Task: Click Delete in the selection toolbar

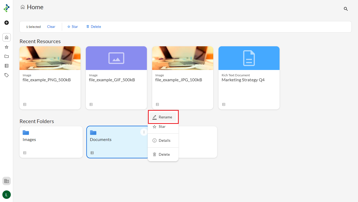Action: tap(94, 27)
